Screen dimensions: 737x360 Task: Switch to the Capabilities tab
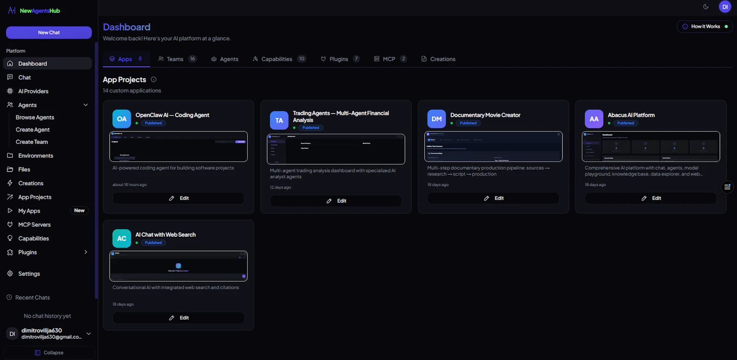tap(279, 59)
